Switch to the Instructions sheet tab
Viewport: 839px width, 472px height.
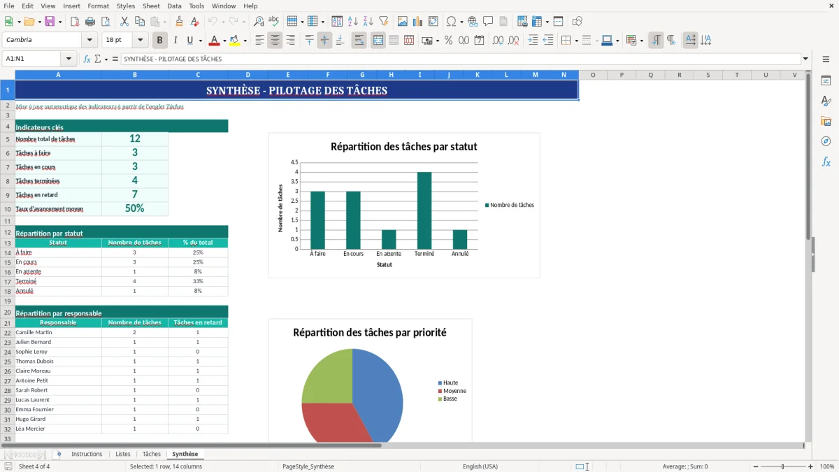(x=87, y=454)
